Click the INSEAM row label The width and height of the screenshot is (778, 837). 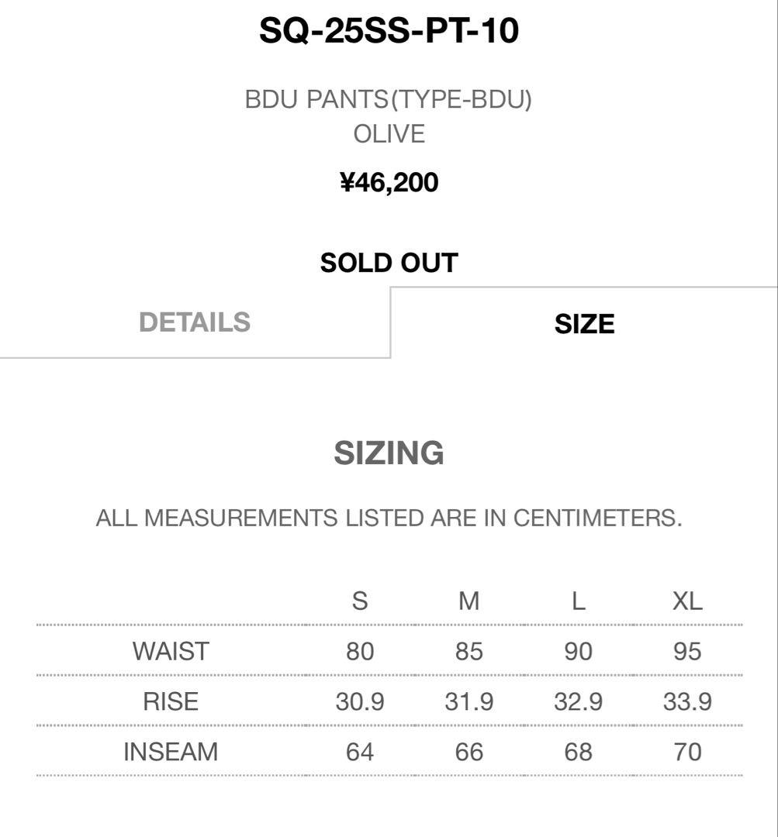[171, 752]
